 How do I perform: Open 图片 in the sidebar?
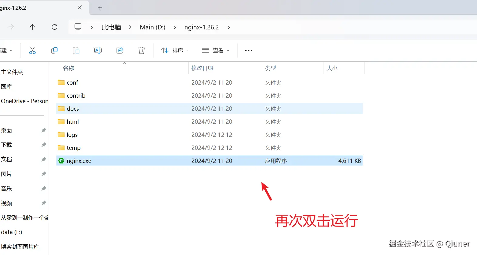coord(6,174)
